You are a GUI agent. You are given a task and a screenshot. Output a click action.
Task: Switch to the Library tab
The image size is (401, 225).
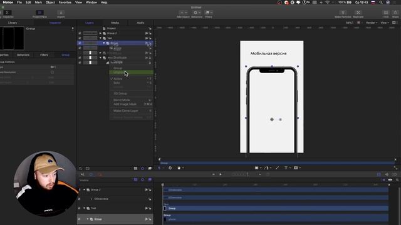(13, 22)
